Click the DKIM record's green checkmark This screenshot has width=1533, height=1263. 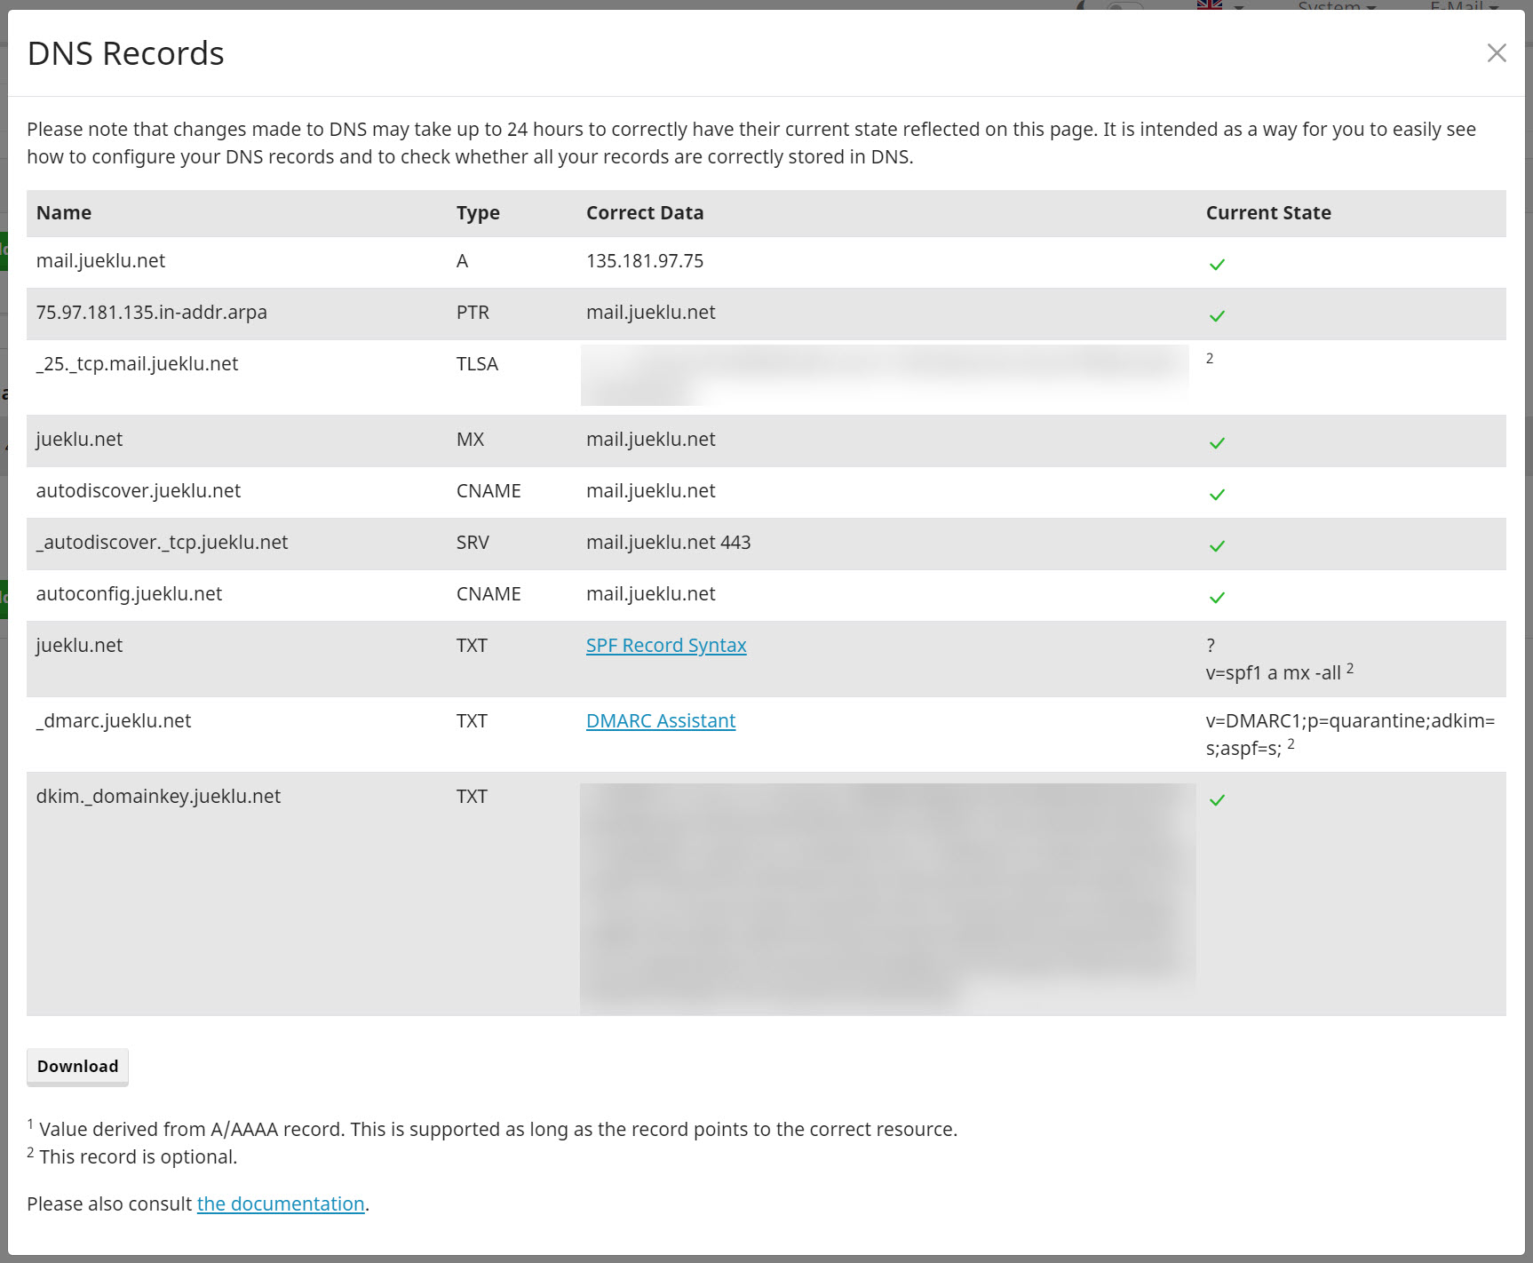(x=1217, y=800)
